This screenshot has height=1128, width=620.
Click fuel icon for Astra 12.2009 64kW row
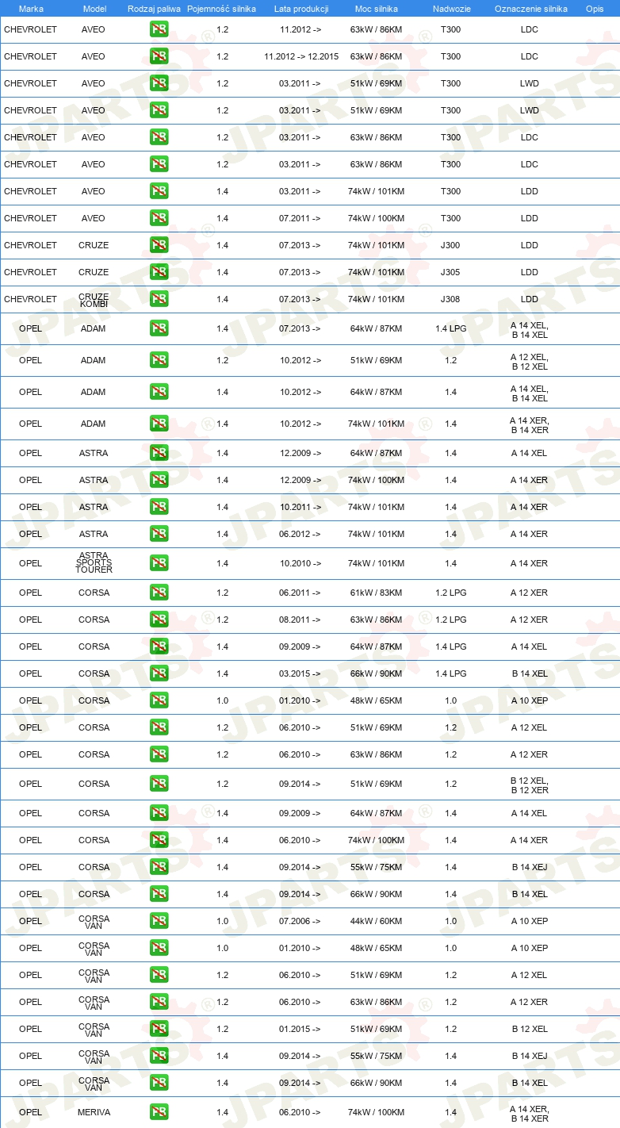pyautogui.click(x=159, y=453)
